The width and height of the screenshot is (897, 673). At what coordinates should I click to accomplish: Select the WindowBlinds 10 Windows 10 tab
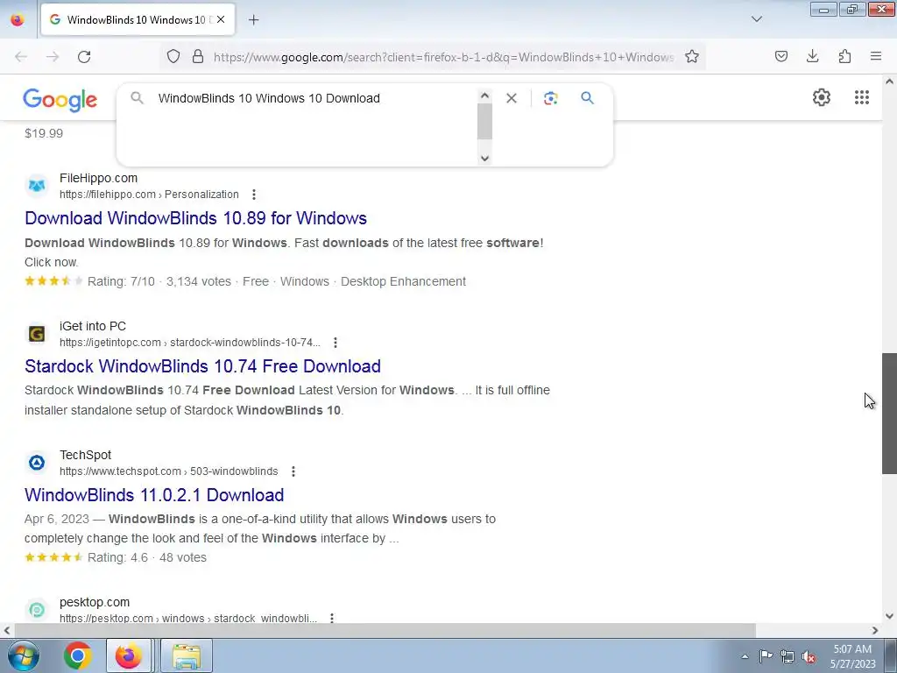tap(138, 19)
